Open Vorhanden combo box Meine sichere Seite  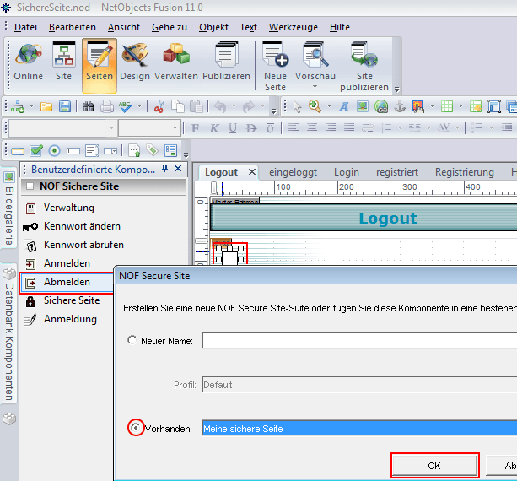(359, 429)
